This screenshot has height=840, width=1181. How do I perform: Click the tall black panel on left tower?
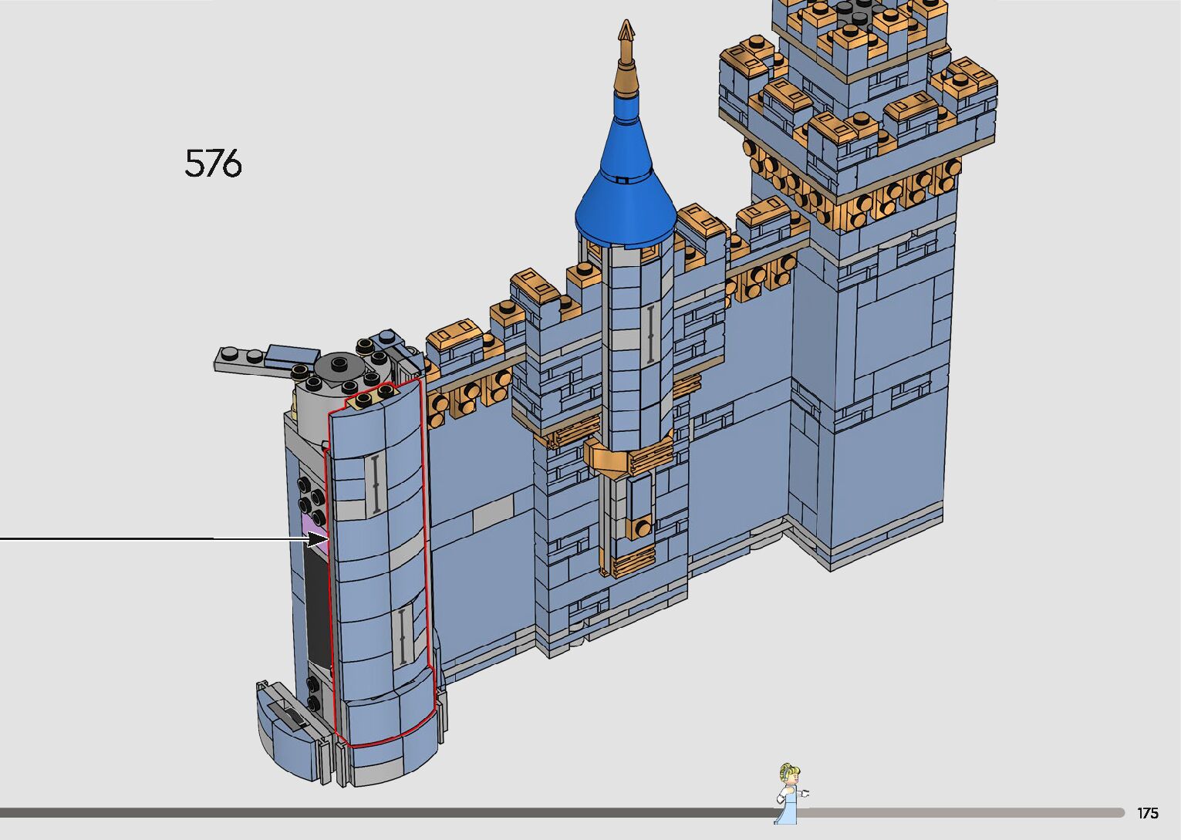click(x=316, y=609)
